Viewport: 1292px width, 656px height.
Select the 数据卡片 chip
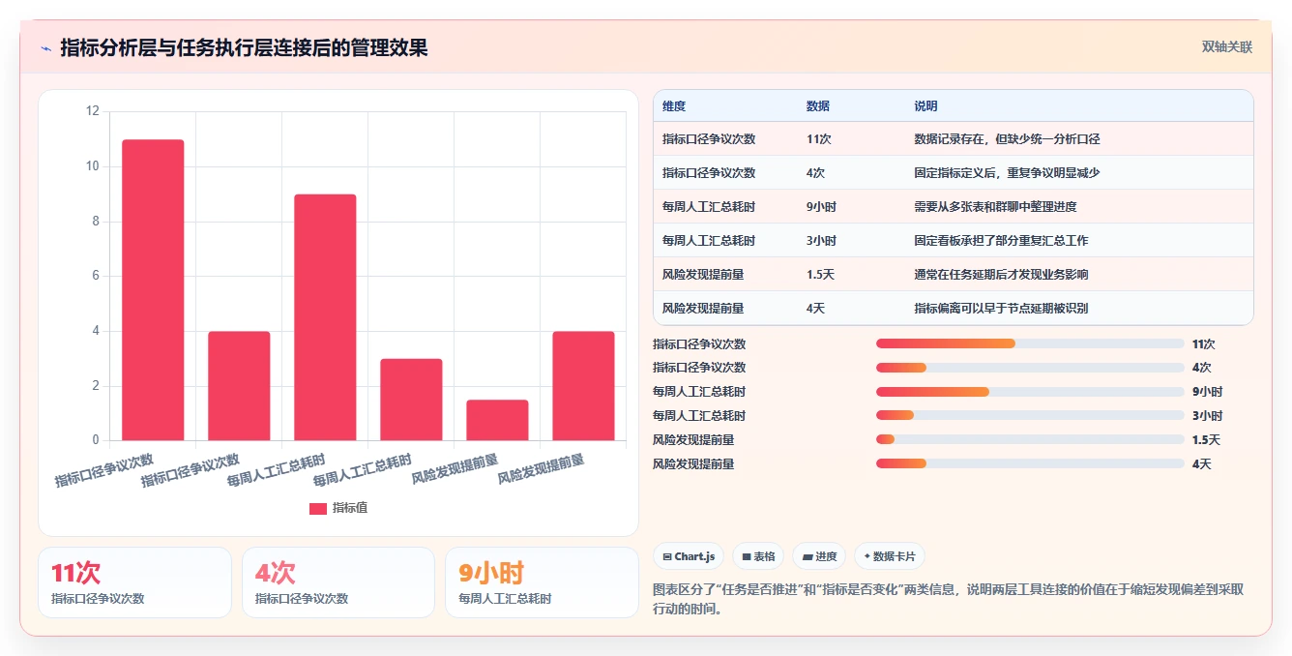click(x=890, y=556)
